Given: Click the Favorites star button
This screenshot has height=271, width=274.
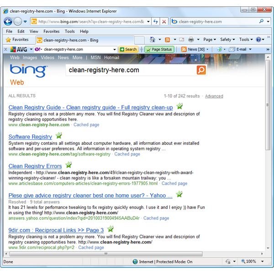Looking at the screenshot, I should pyautogui.click(x=17, y=40).
